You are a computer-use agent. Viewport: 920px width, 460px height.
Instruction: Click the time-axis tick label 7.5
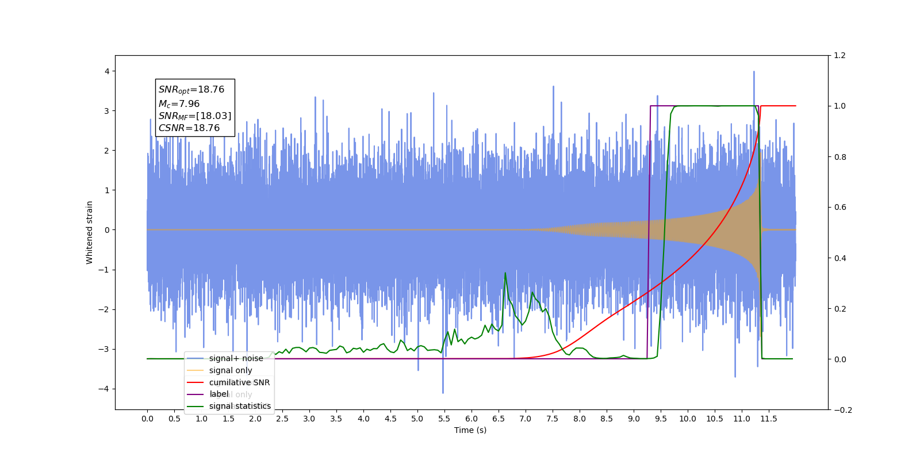(553, 419)
